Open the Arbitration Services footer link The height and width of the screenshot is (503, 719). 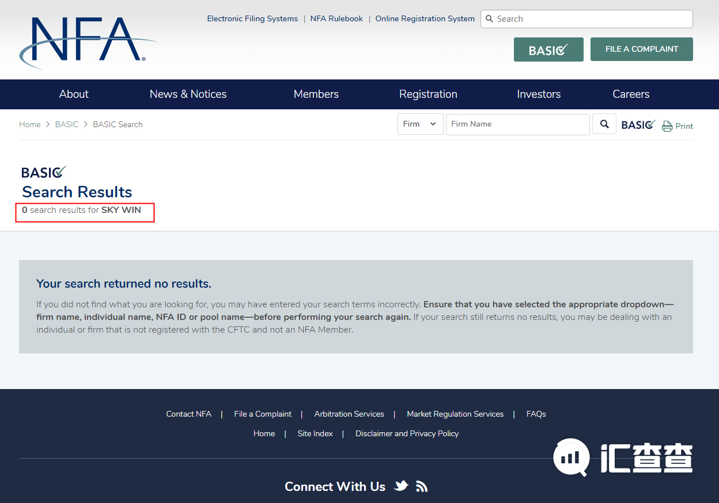click(349, 414)
